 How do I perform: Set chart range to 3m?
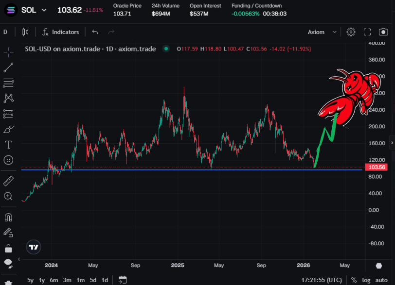(67, 280)
